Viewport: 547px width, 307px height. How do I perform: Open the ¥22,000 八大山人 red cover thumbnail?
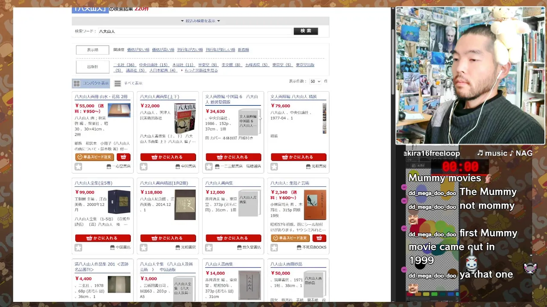pyautogui.click(x=185, y=118)
